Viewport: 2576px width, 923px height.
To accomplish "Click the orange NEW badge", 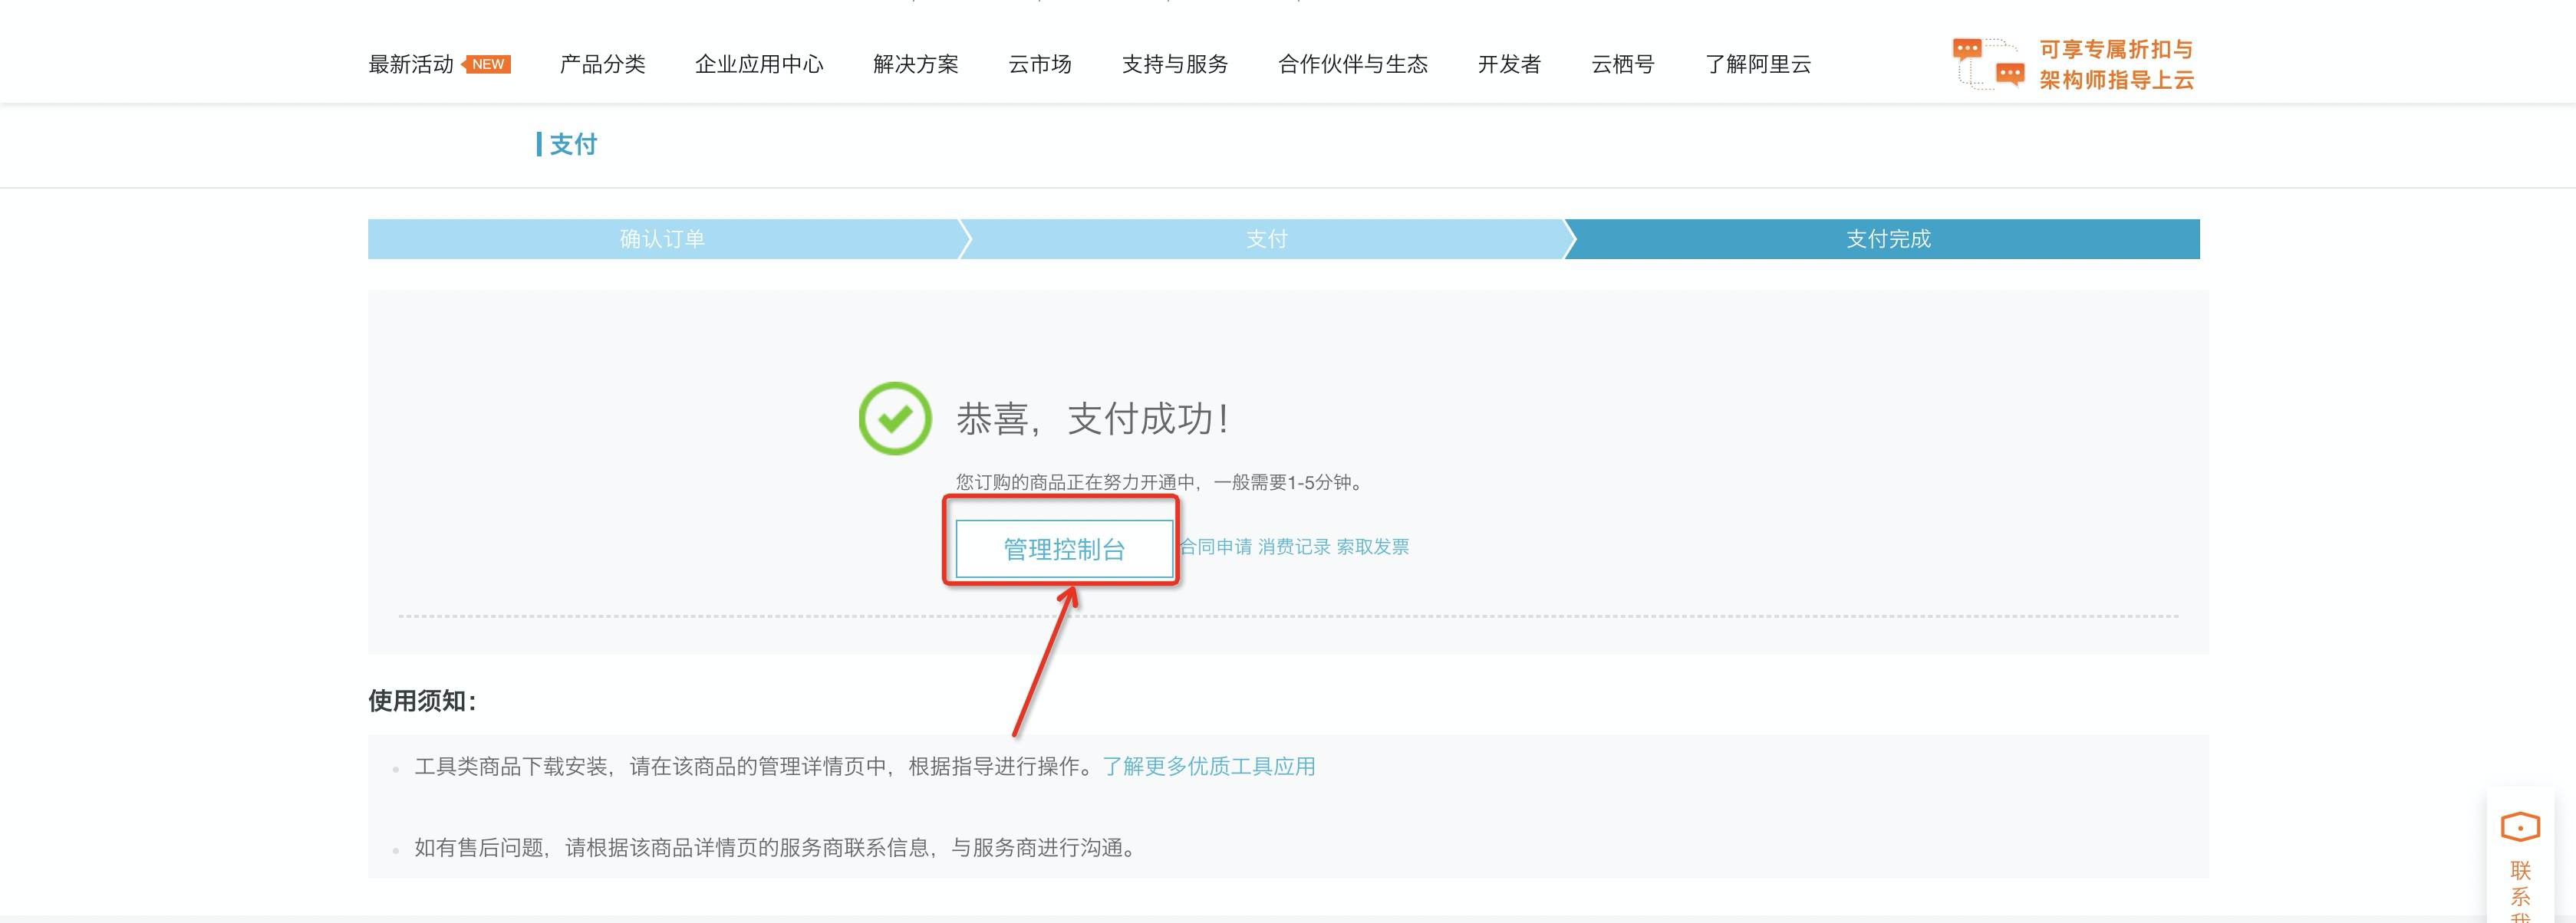I will (487, 65).
